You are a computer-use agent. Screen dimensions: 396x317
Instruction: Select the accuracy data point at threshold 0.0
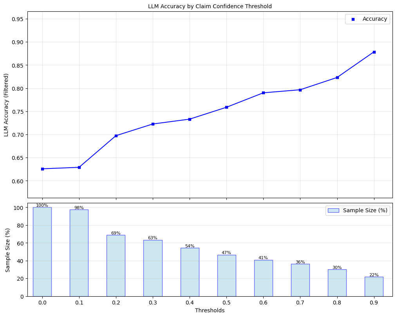42,168
